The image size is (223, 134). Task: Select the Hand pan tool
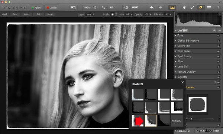pos(184,7)
